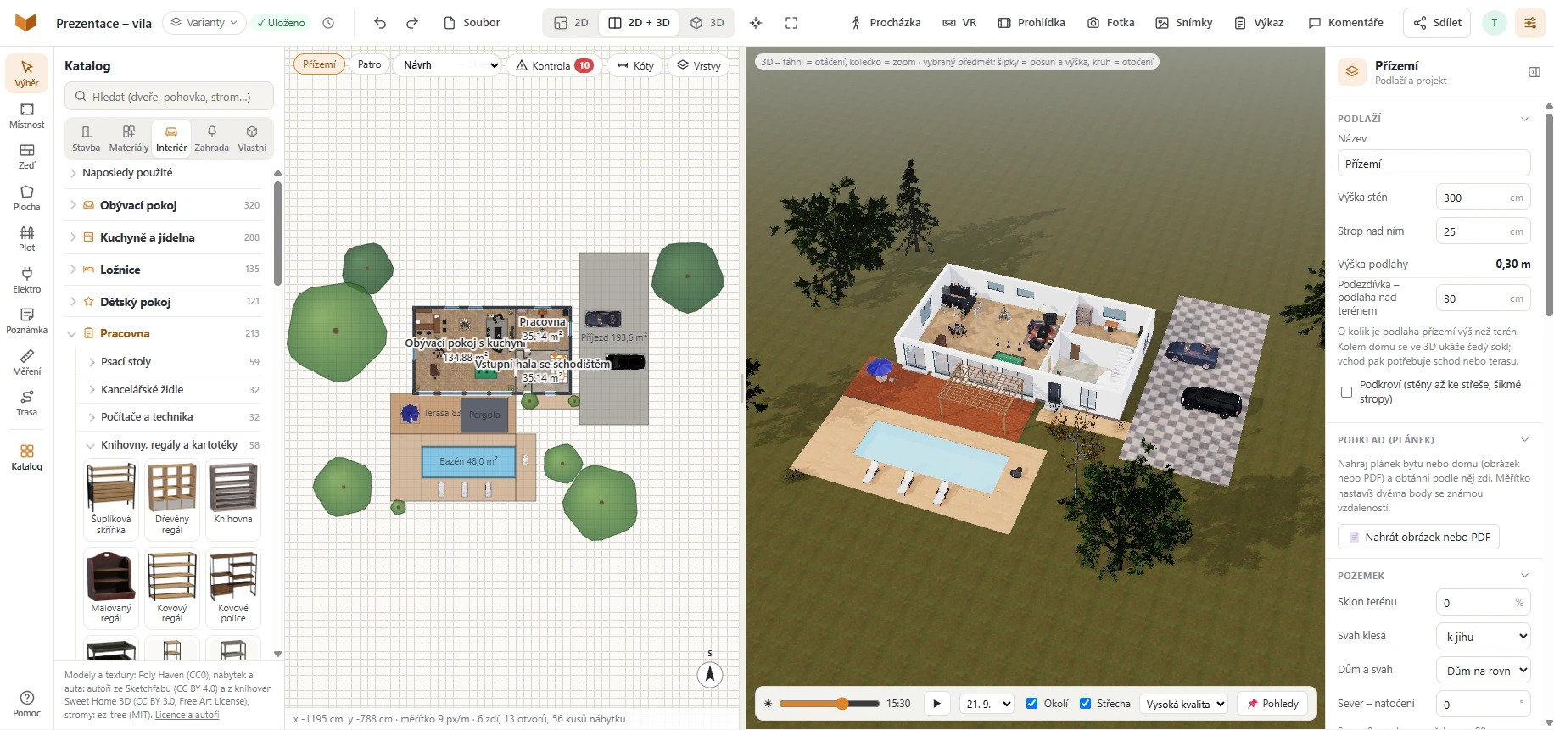Open Pomoc help

26,704
